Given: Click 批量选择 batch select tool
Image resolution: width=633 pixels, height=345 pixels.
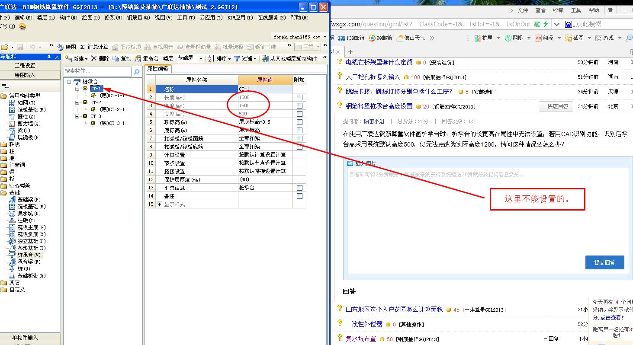Looking at the screenshot, I should coord(229,47).
